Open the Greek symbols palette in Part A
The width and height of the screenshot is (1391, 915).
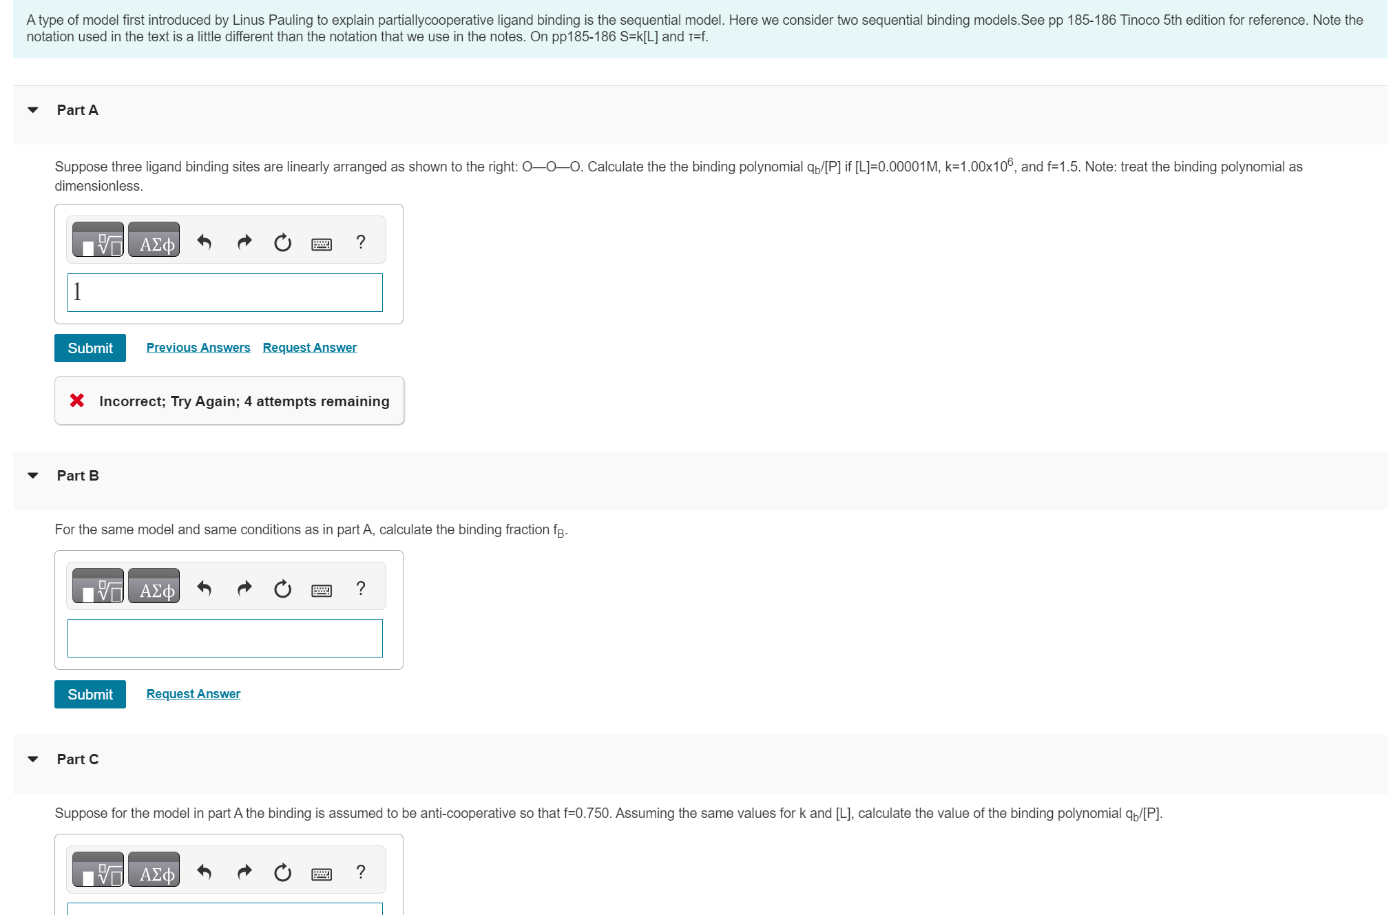(154, 240)
